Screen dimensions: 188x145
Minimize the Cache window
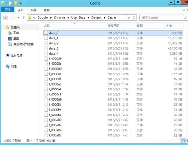click(171, 2)
